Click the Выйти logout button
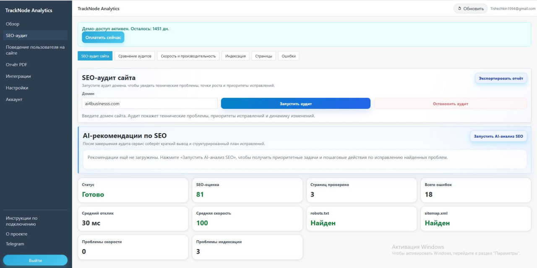The height and width of the screenshot is (268, 537). (x=36, y=260)
